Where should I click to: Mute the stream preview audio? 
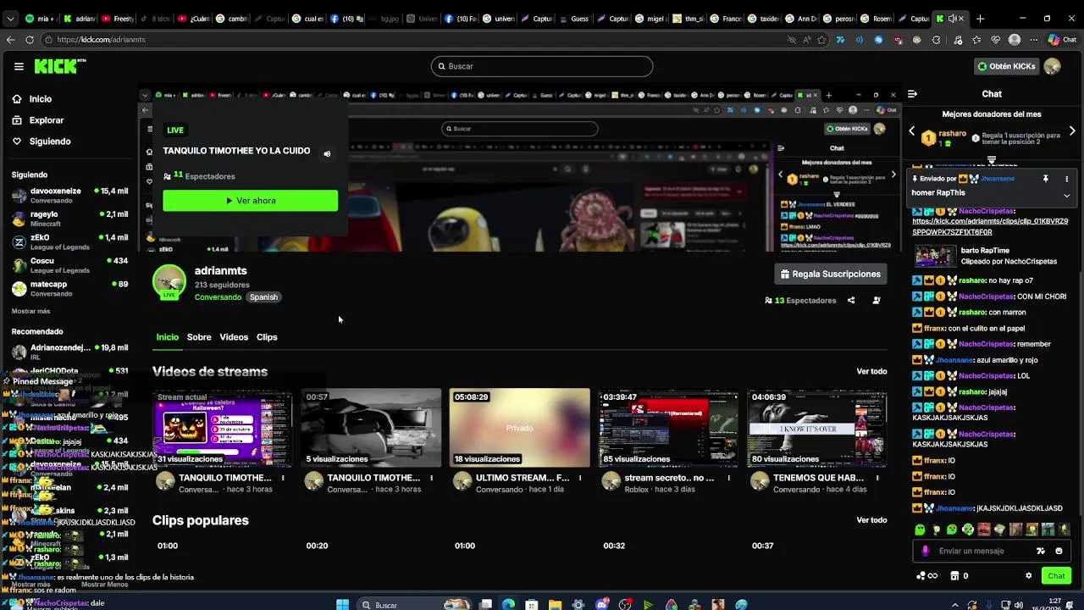(x=327, y=154)
